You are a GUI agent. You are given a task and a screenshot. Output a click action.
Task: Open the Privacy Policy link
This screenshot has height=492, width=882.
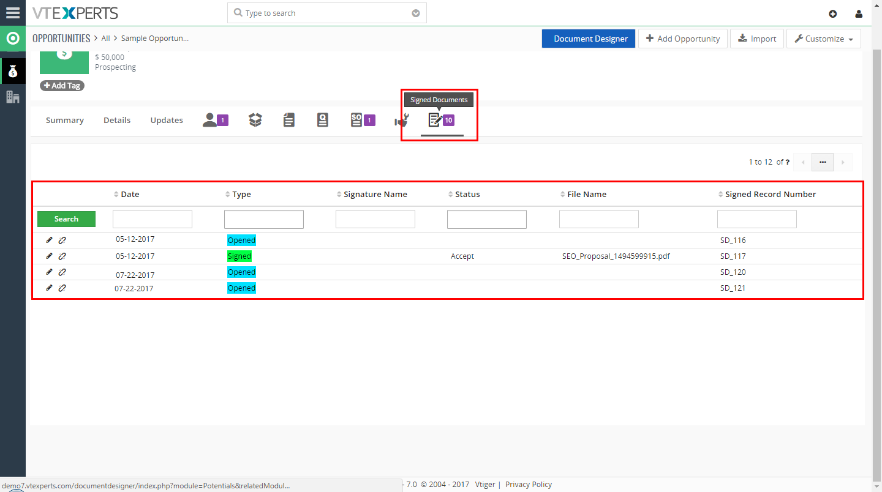(x=529, y=484)
